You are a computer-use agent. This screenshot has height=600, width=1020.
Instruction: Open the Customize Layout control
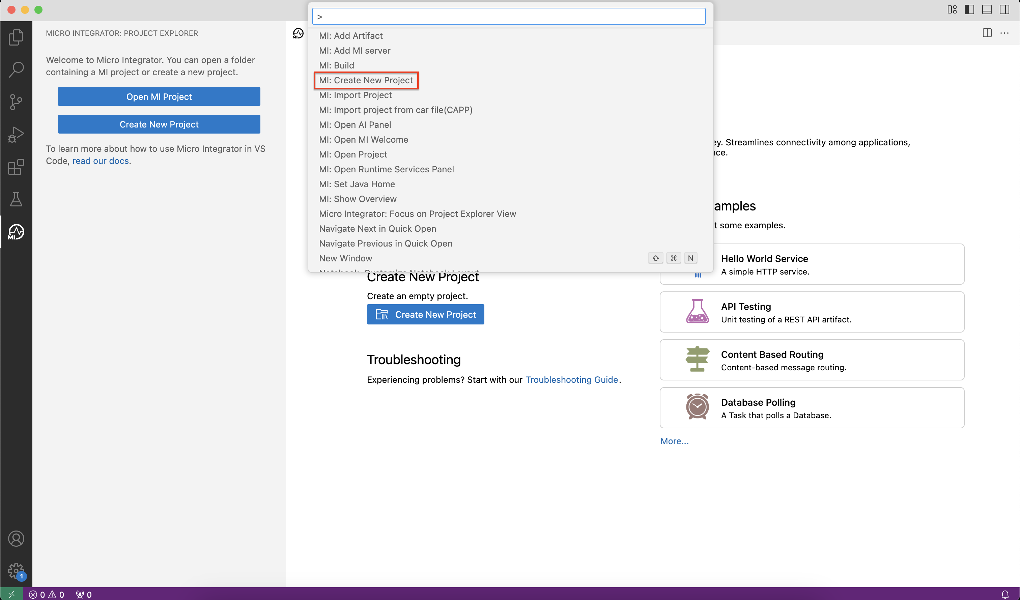[x=952, y=10]
